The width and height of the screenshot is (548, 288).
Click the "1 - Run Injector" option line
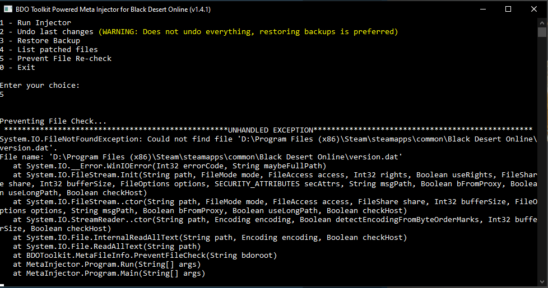[x=35, y=23]
